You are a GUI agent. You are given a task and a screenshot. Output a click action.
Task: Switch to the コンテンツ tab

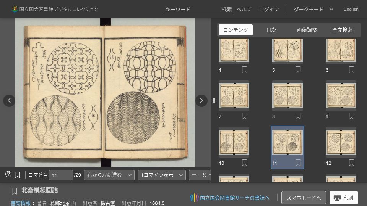(235, 30)
